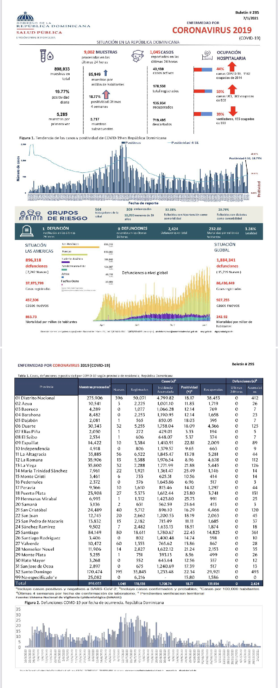Viewport: 278px width, 688px height.
Task: Click the test tube samples icon
Action: coord(46,55)
